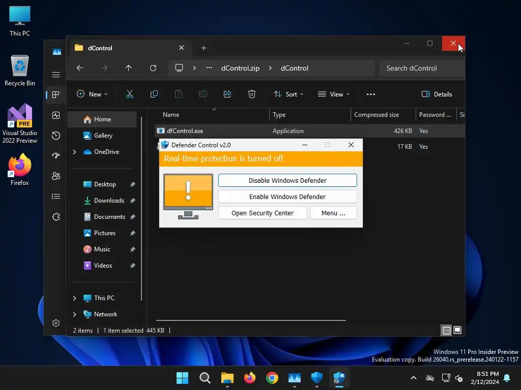
Task: Open the hamburger menu in background window
Action: pyautogui.click(x=56, y=74)
